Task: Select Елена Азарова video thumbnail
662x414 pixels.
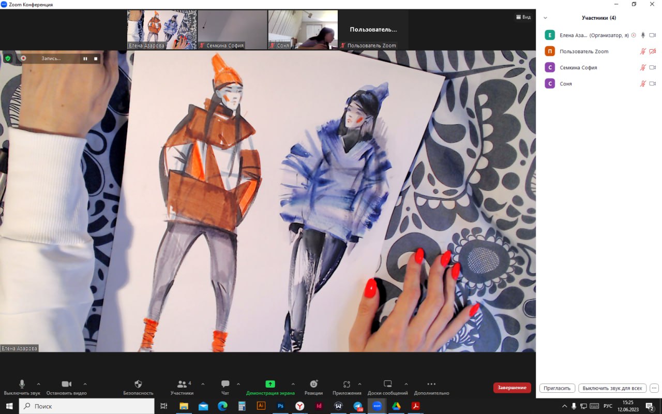Action: tap(162, 29)
